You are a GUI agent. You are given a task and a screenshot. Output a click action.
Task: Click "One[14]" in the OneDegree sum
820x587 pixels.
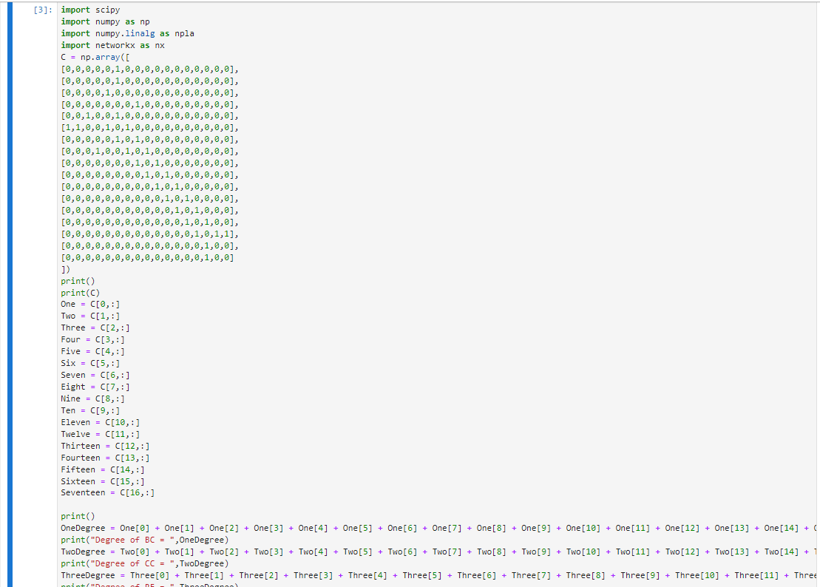point(782,528)
